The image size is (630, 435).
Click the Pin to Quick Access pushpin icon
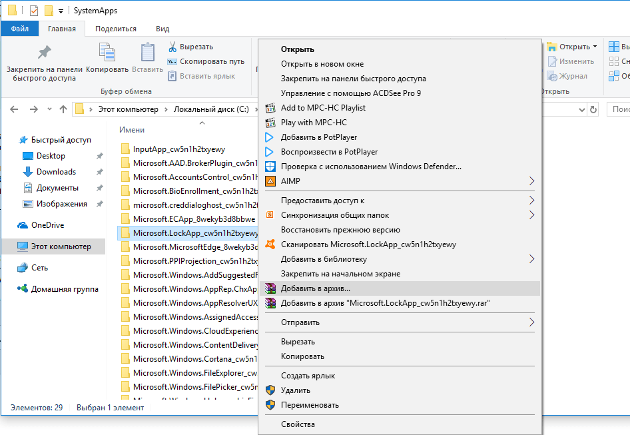point(44,52)
